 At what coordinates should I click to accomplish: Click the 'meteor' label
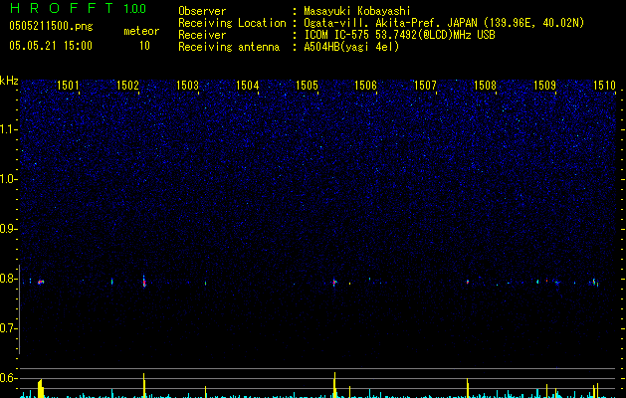141,31
